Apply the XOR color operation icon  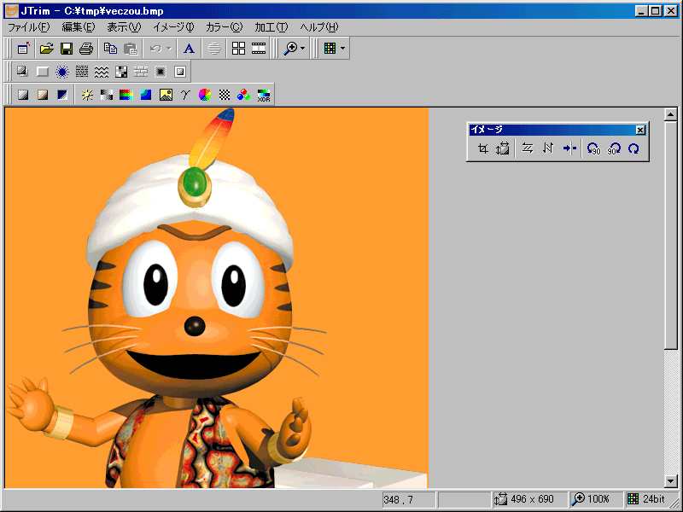(x=264, y=95)
